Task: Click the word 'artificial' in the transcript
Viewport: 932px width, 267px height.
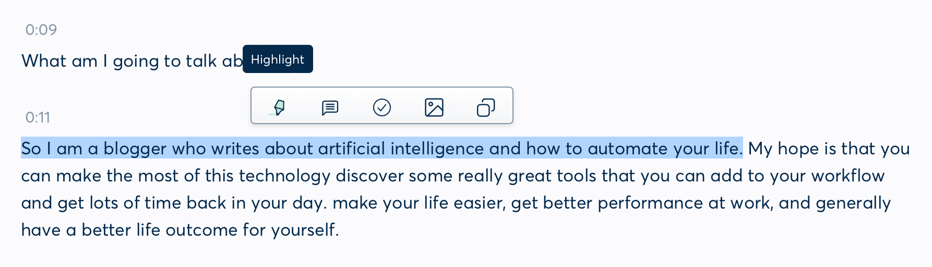Action: tap(352, 149)
